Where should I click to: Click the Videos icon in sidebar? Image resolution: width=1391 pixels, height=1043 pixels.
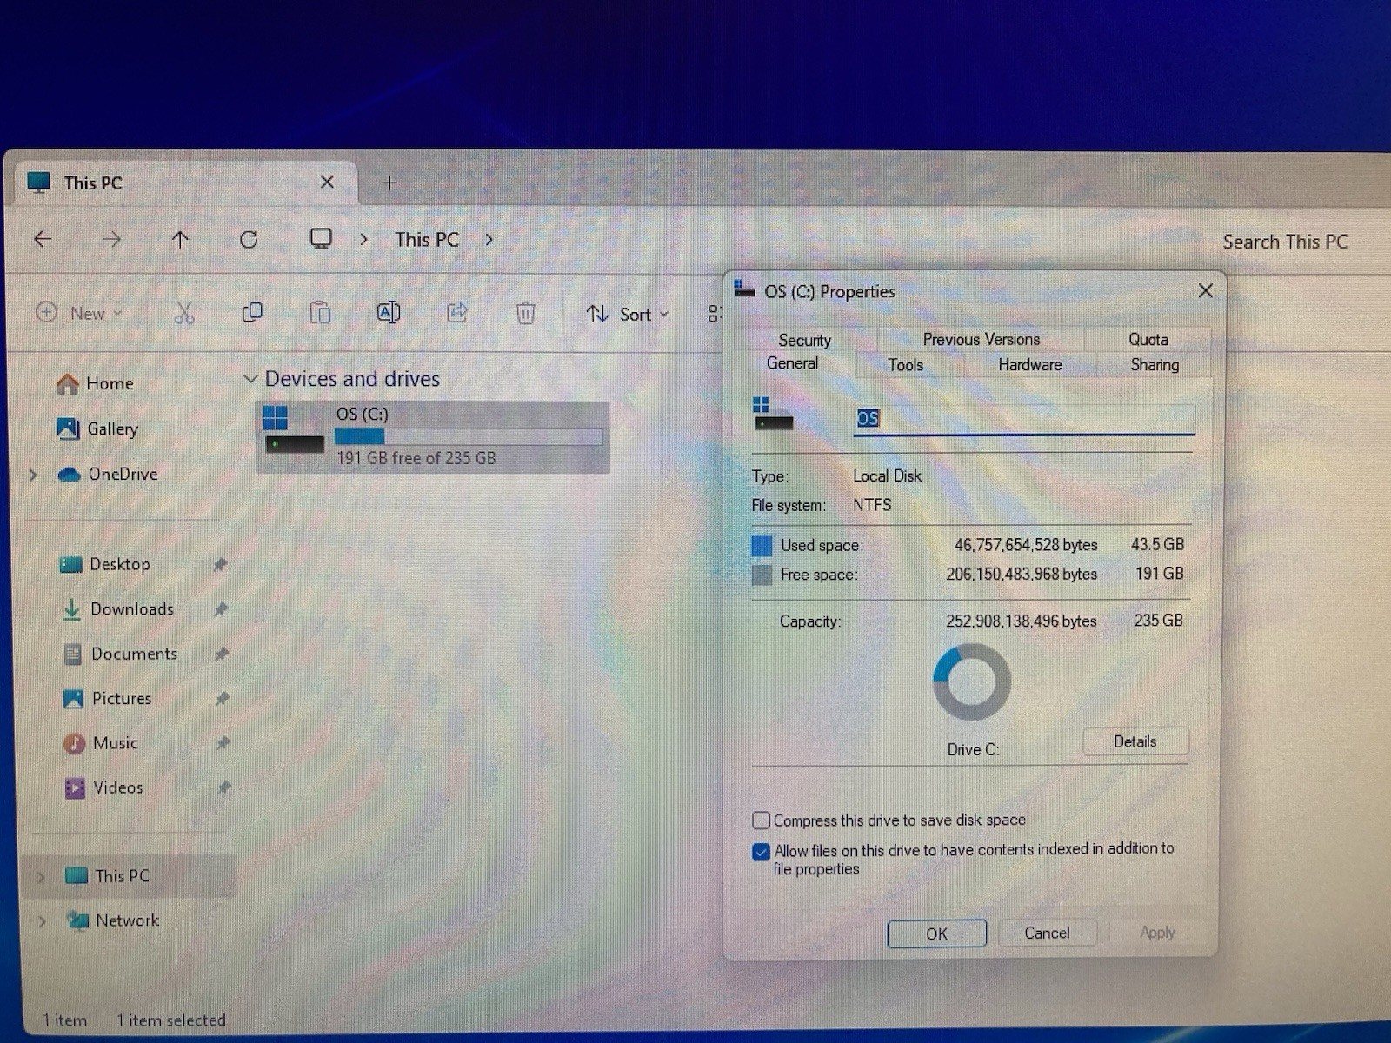pos(76,787)
